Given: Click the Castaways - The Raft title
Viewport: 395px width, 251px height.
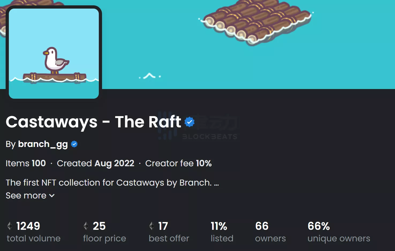Looking at the screenshot, I should click(93, 122).
